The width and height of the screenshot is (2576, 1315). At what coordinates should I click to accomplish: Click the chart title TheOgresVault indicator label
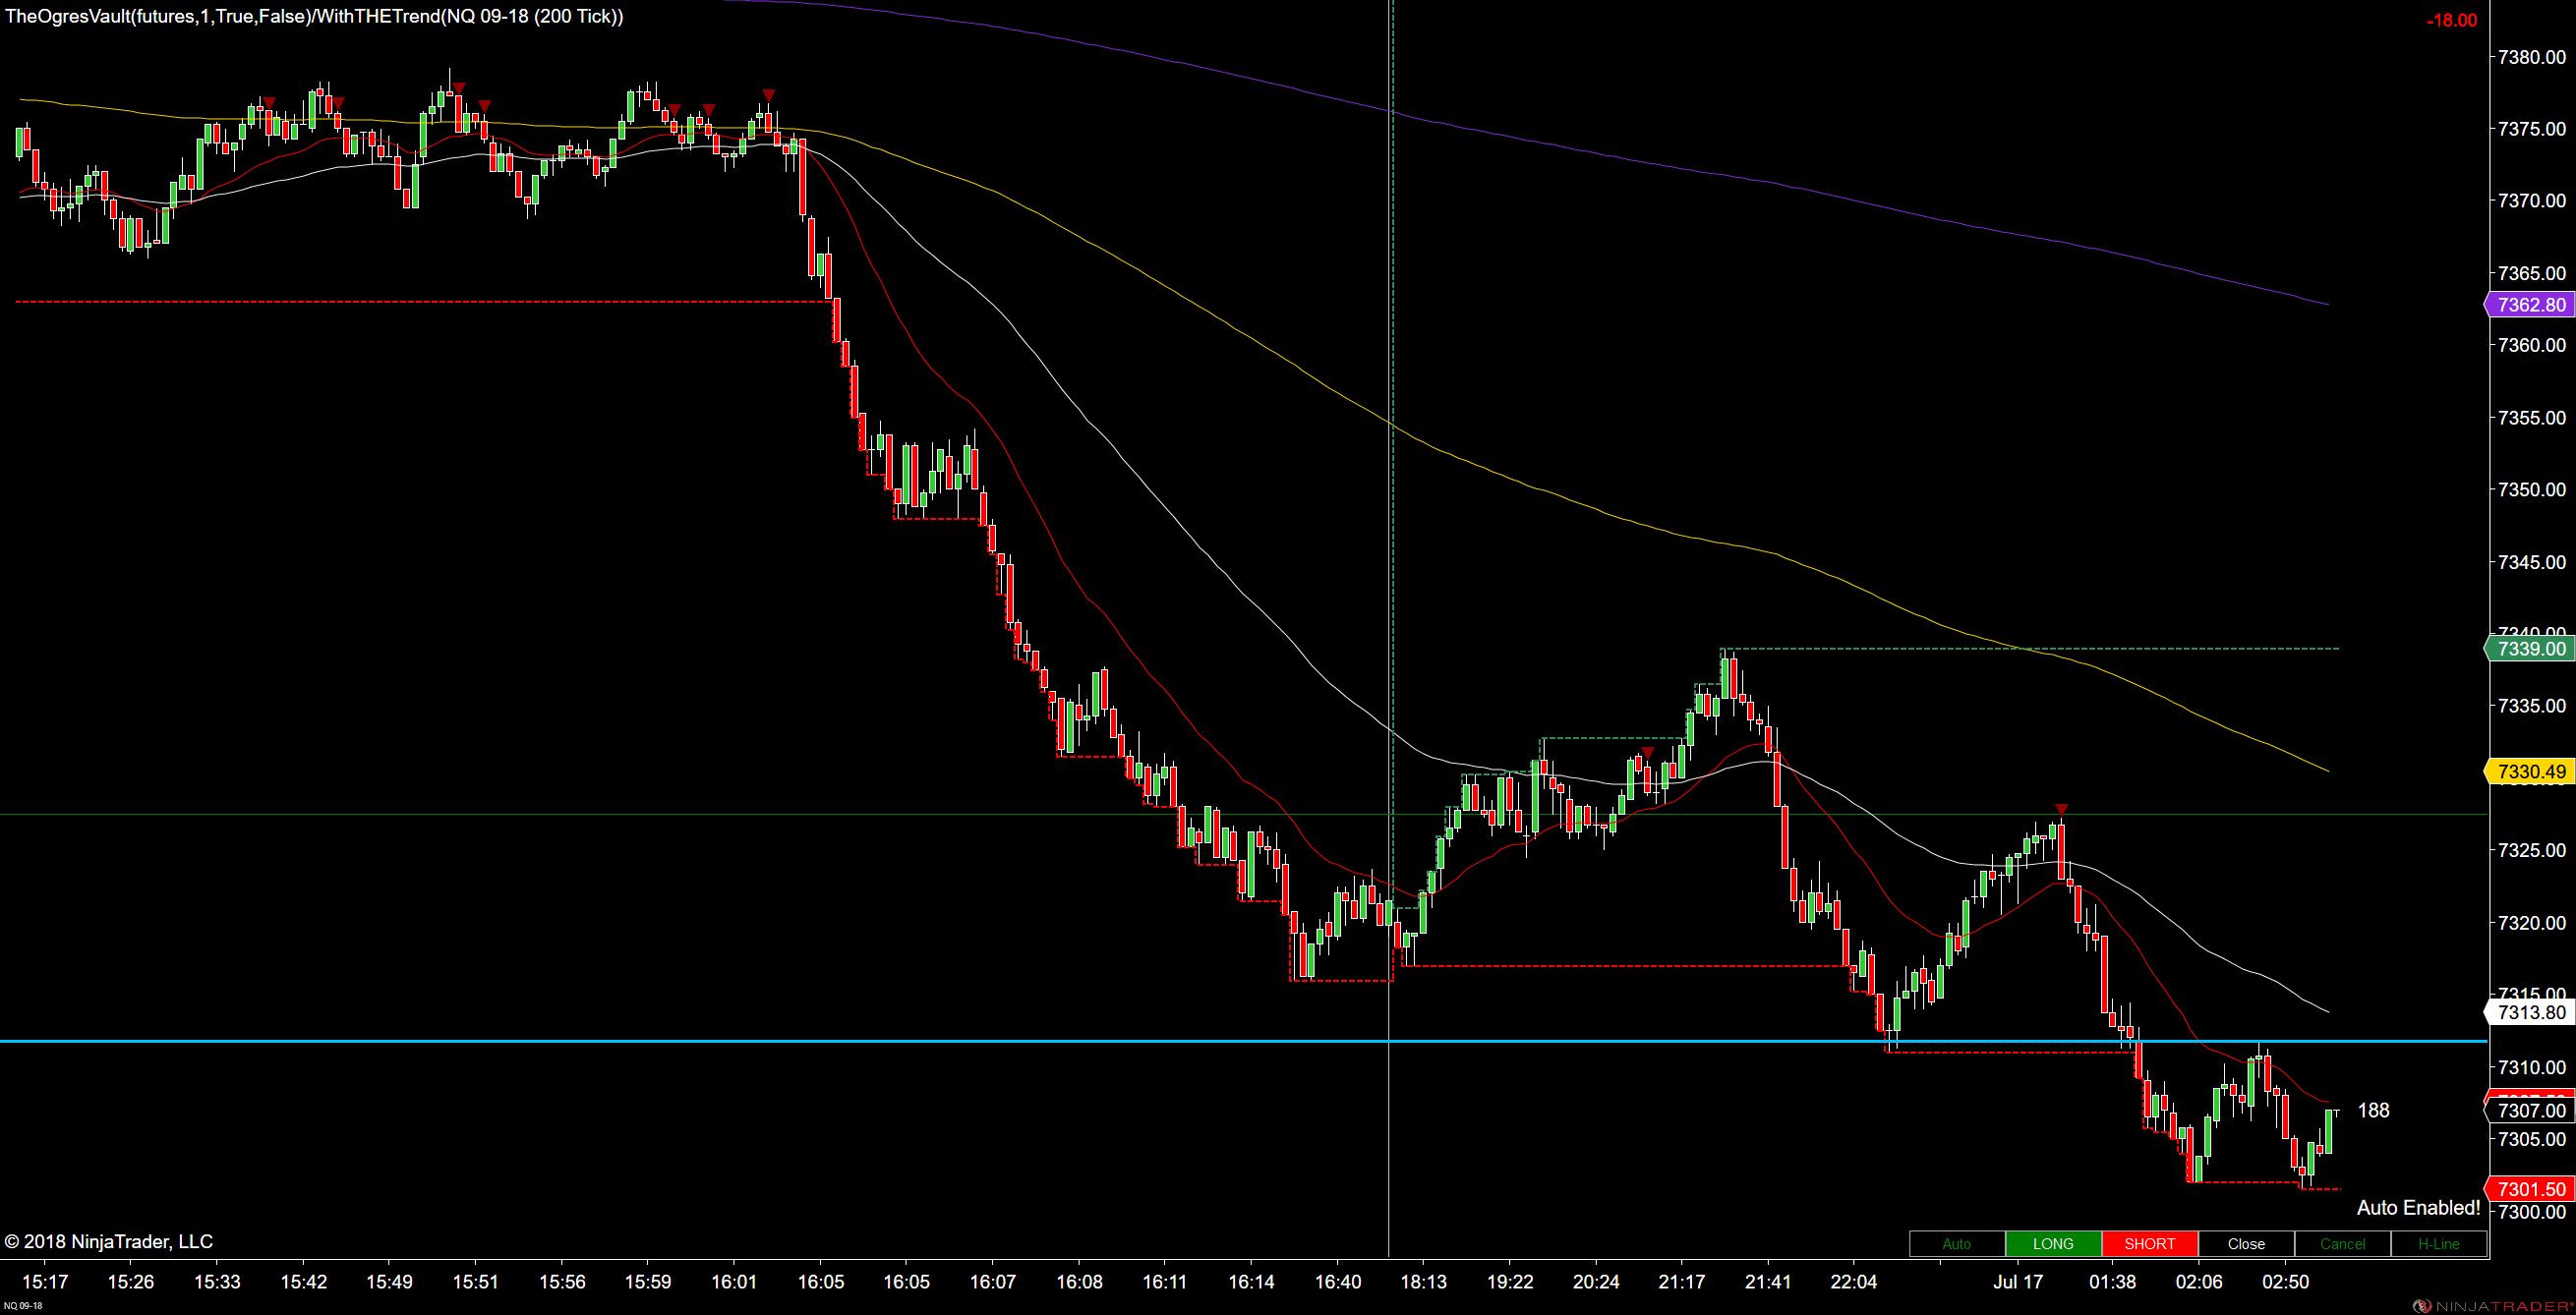[x=314, y=16]
